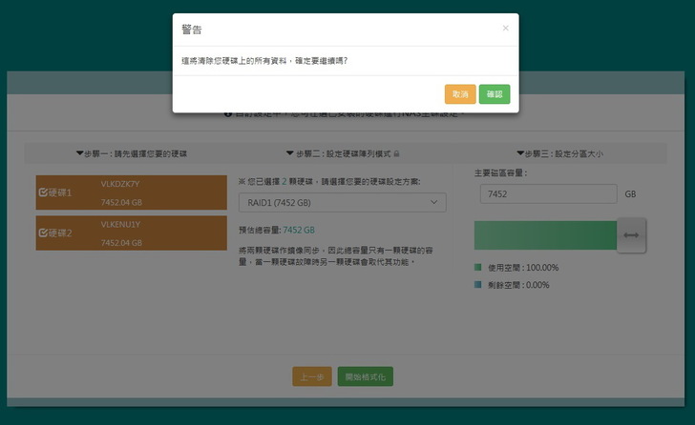Click the orange 取消 button
The height and width of the screenshot is (425, 695).
pyautogui.click(x=459, y=94)
